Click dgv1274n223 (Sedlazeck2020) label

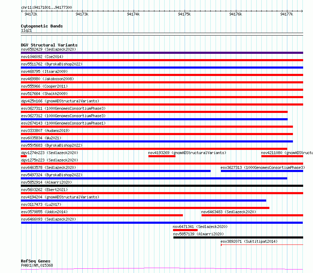[x=50, y=153]
